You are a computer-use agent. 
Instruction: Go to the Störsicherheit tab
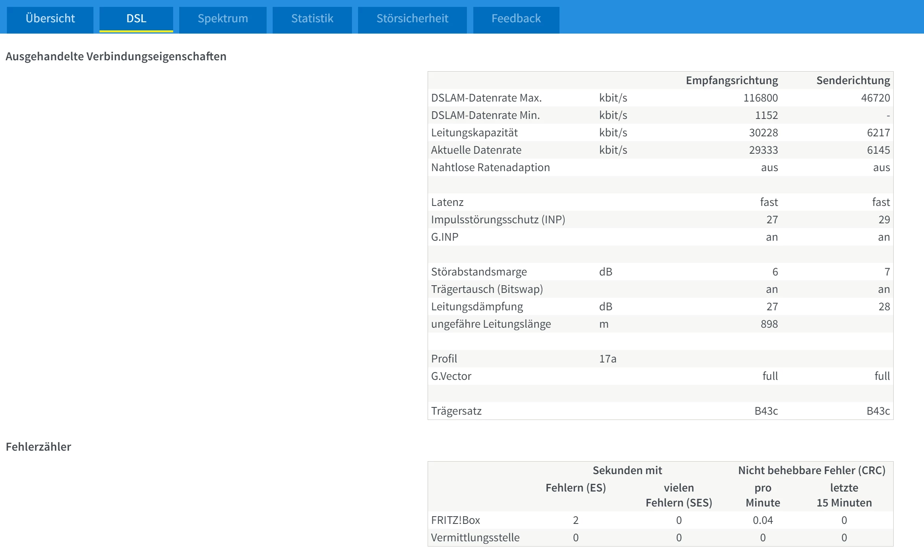(412, 18)
